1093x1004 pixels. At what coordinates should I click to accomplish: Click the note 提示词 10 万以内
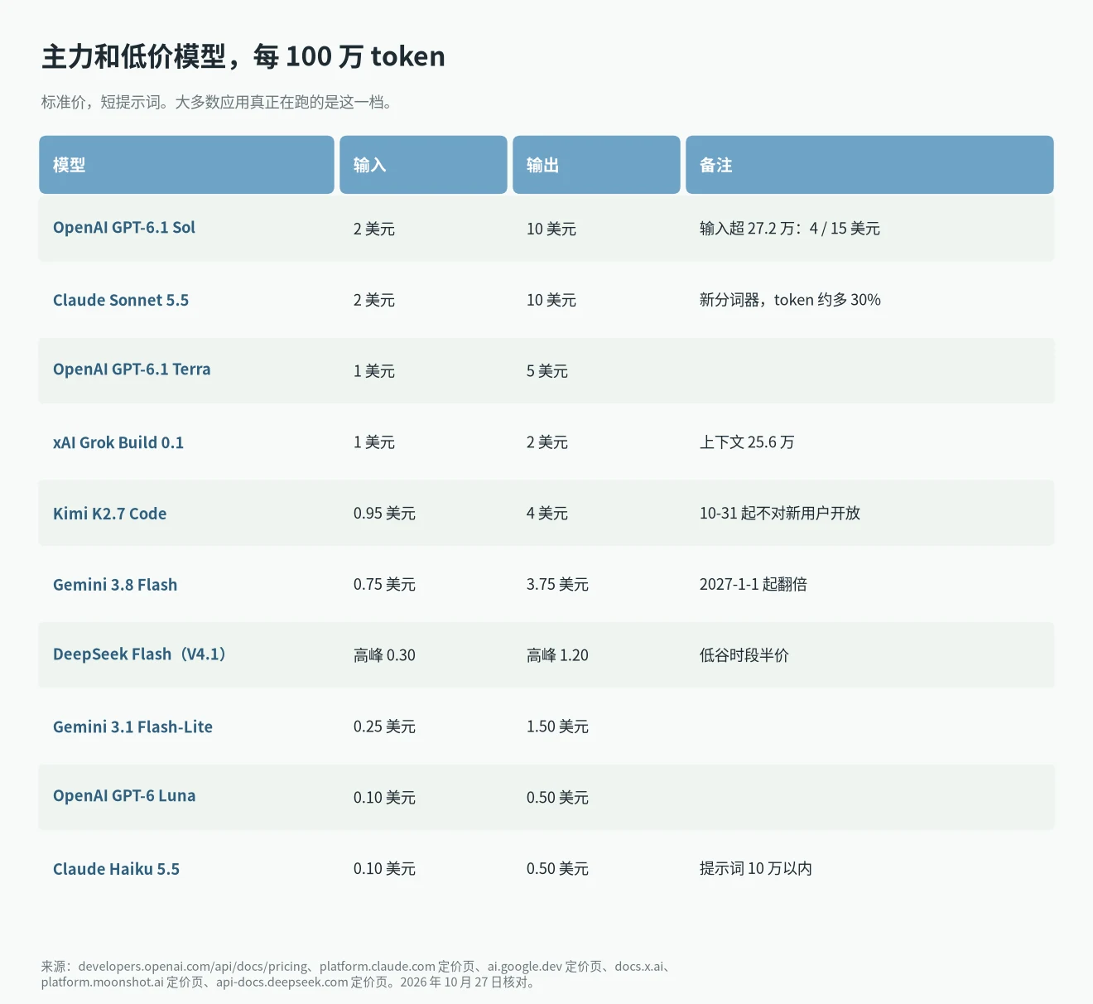tap(756, 869)
